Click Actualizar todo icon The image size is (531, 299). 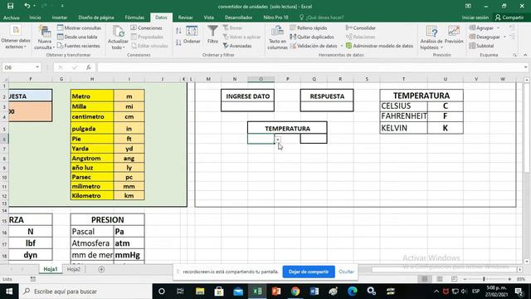click(x=119, y=32)
